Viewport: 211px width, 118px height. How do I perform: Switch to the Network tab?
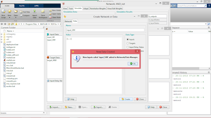(68, 21)
